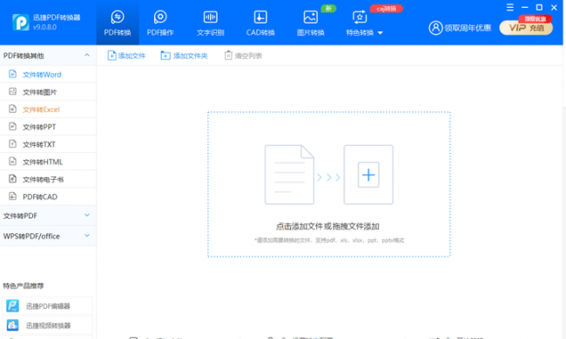The image size is (566, 339).
Task: Select 文件转HTML in sidebar
Action: tap(48, 162)
